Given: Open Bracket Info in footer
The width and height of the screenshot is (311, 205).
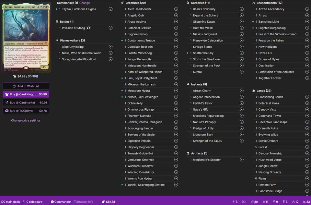Looking at the screenshot, I should point(84,202).
